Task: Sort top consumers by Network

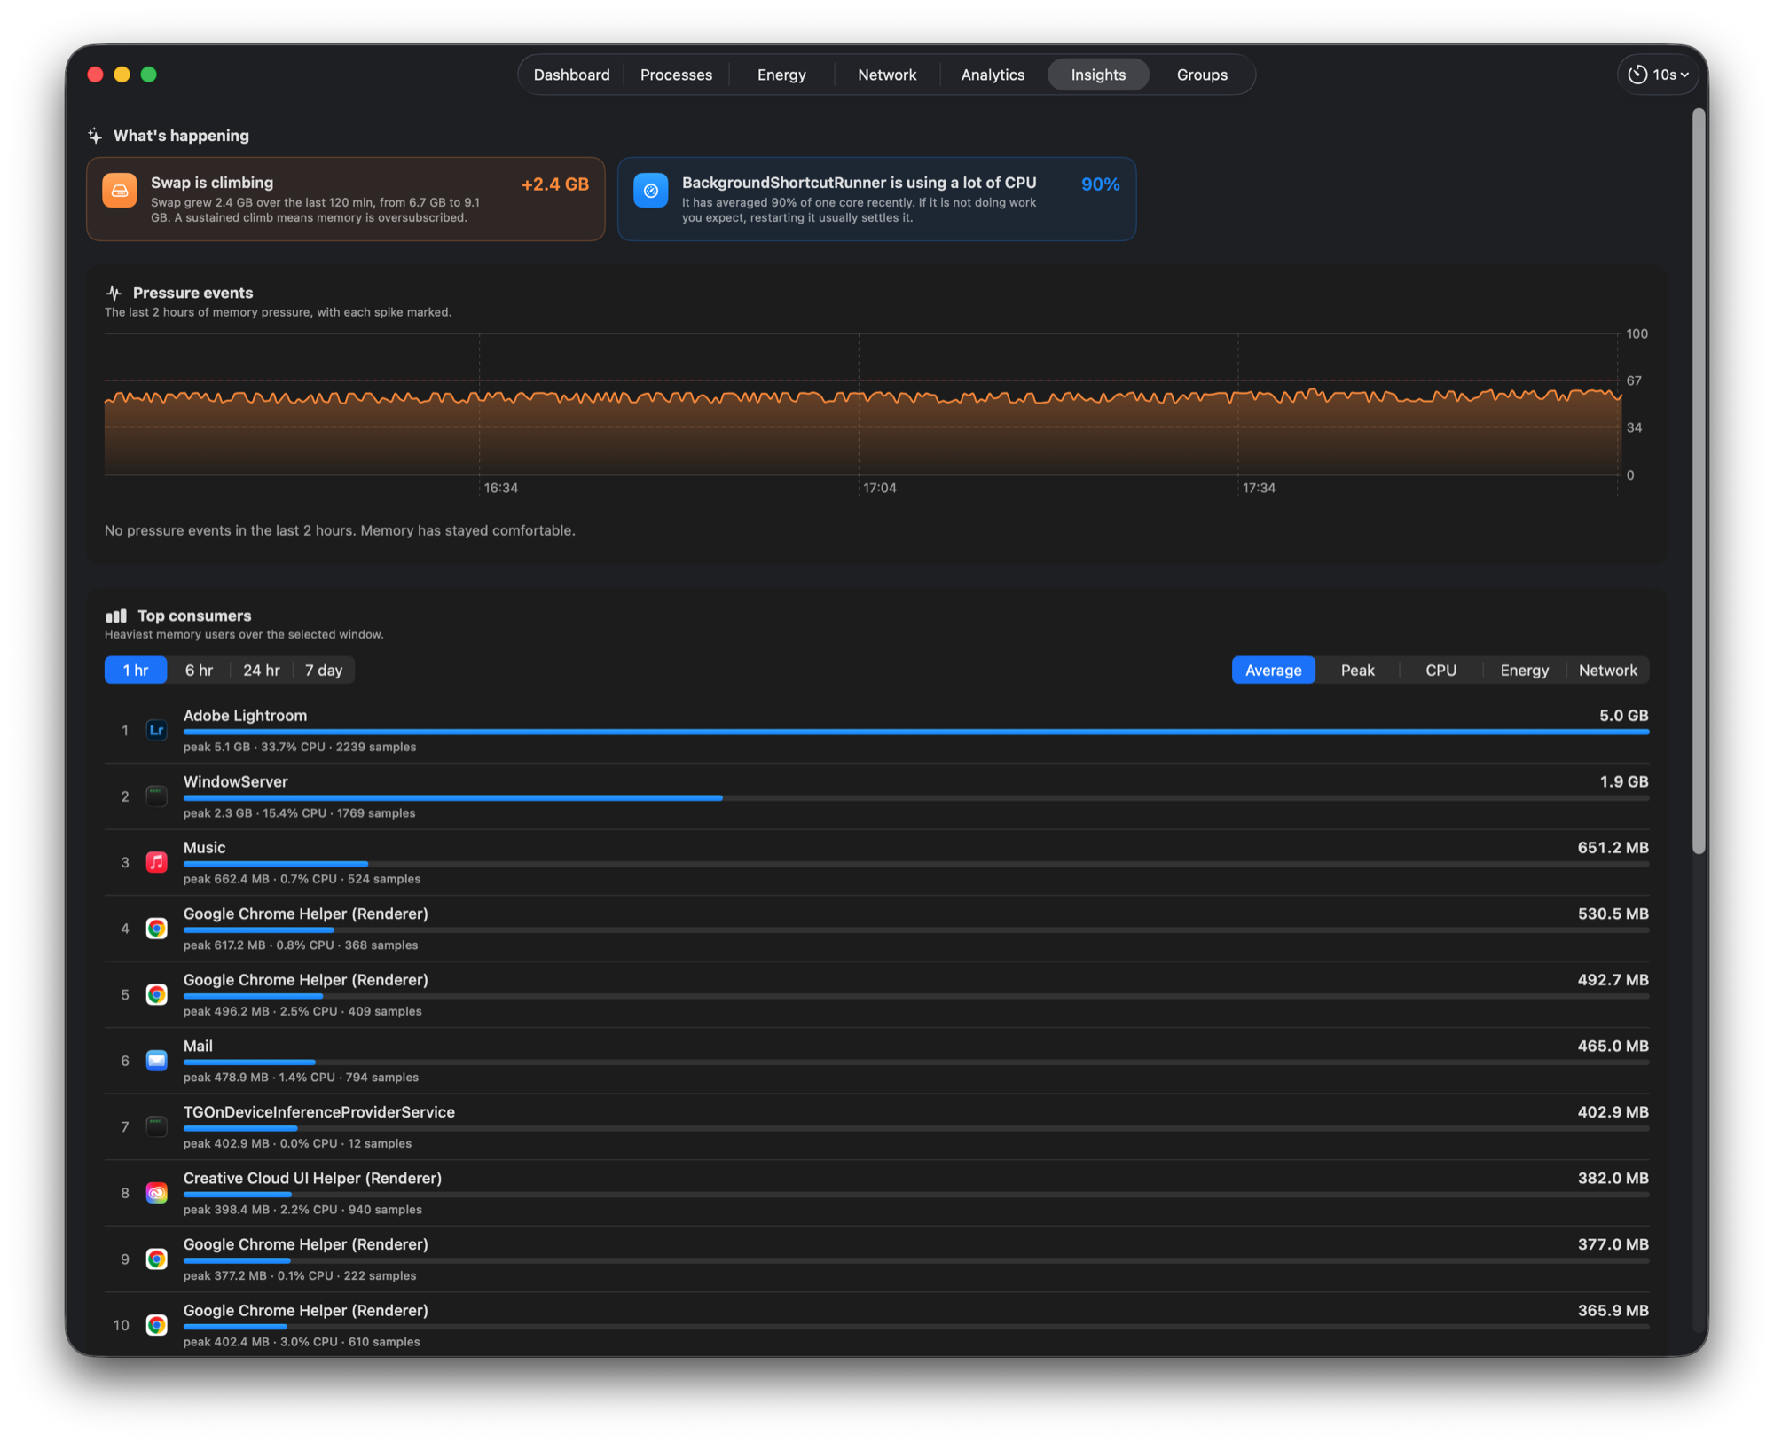Action: [1608, 671]
